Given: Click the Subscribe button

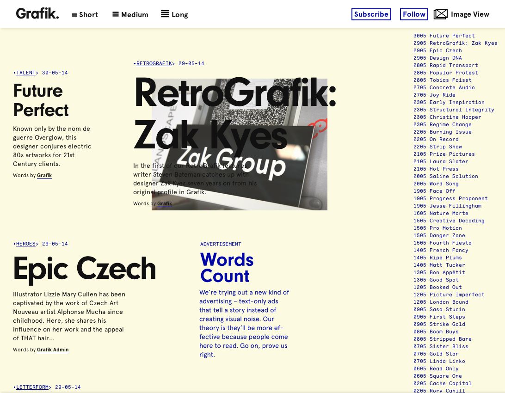Looking at the screenshot, I should pos(371,14).
